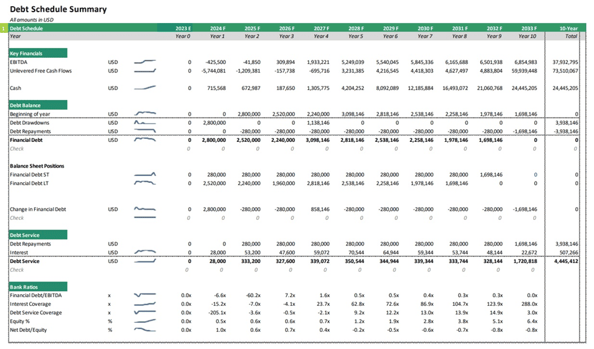Image resolution: width=594 pixels, height=349 pixels.
Task: Select the Debt Service section header
Action: (x=38, y=235)
